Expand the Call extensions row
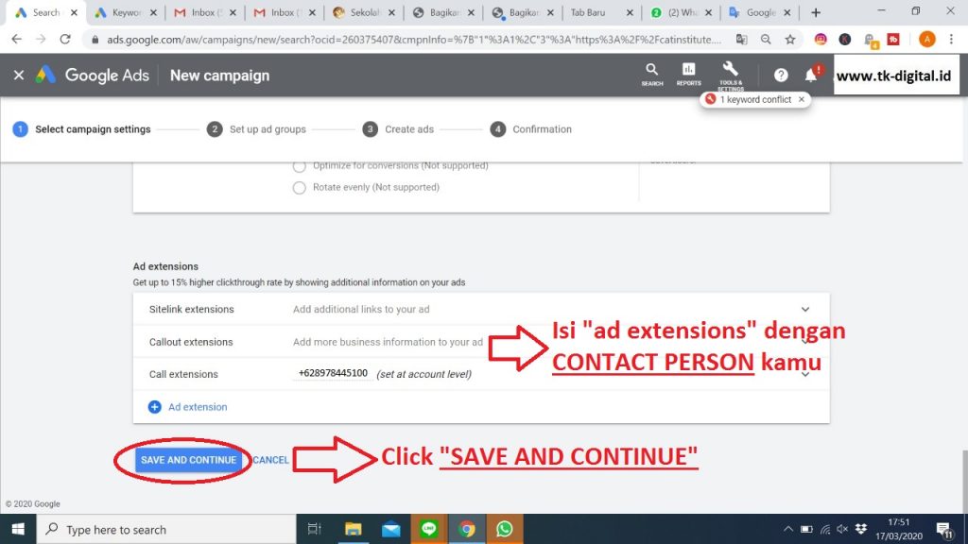This screenshot has width=968, height=544. coord(805,374)
